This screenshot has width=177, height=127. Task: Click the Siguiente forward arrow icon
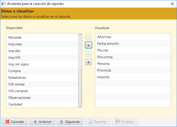(x=62, y=122)
